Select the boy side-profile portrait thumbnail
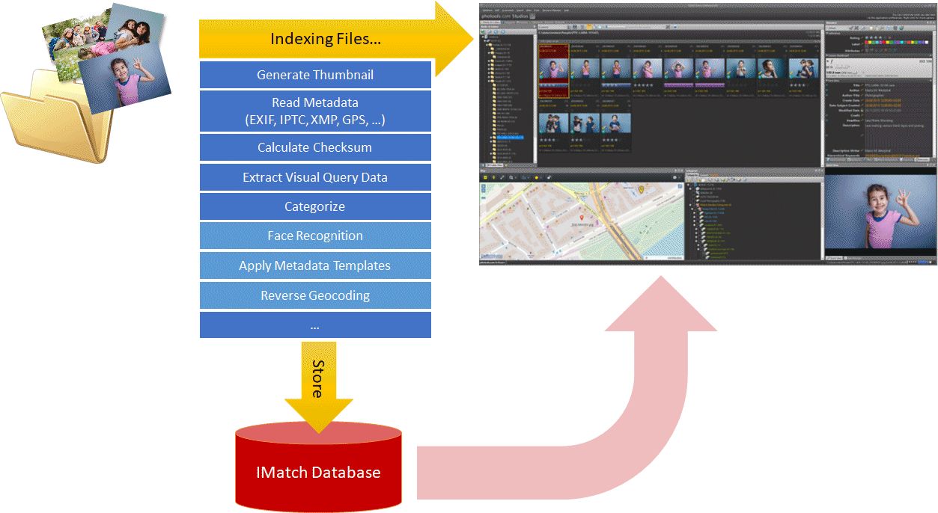938x513 pixels. pyautogui.click(x=772, y=69)
